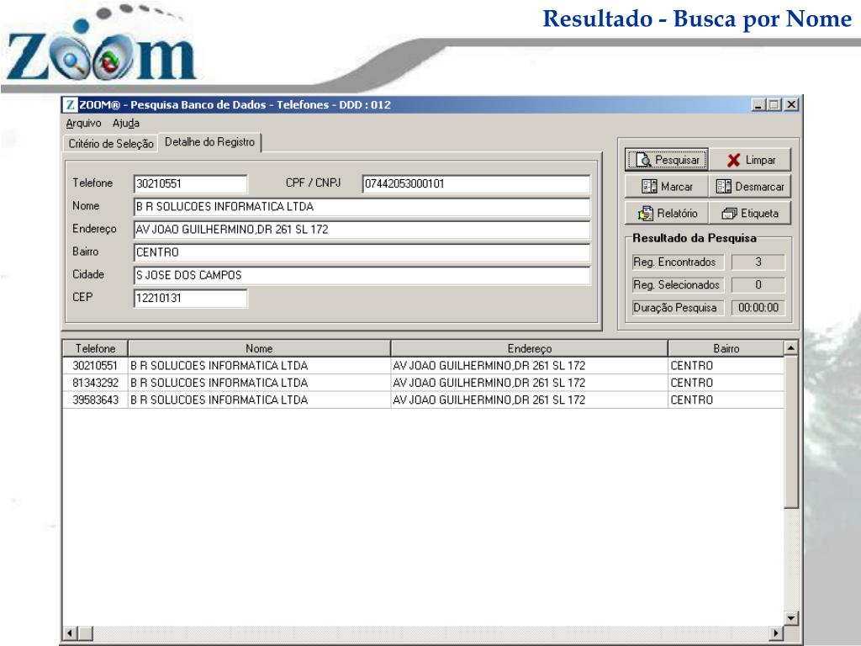The image size is (861, 646).
Task: Click into the Telefone input field
Action: [x=191, y=184]
